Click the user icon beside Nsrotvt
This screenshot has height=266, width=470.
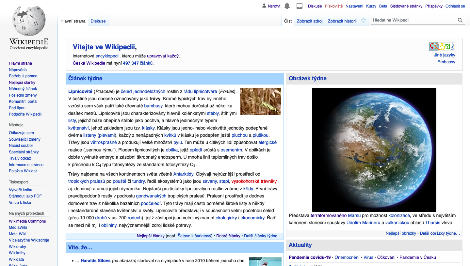tap(264, 6)
